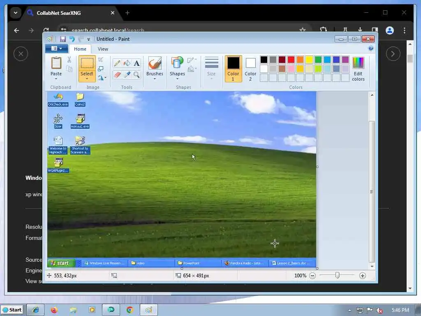Click the Windows Start button
The height and width of the screenshot is (316, 421).
(x=12, y=310)
